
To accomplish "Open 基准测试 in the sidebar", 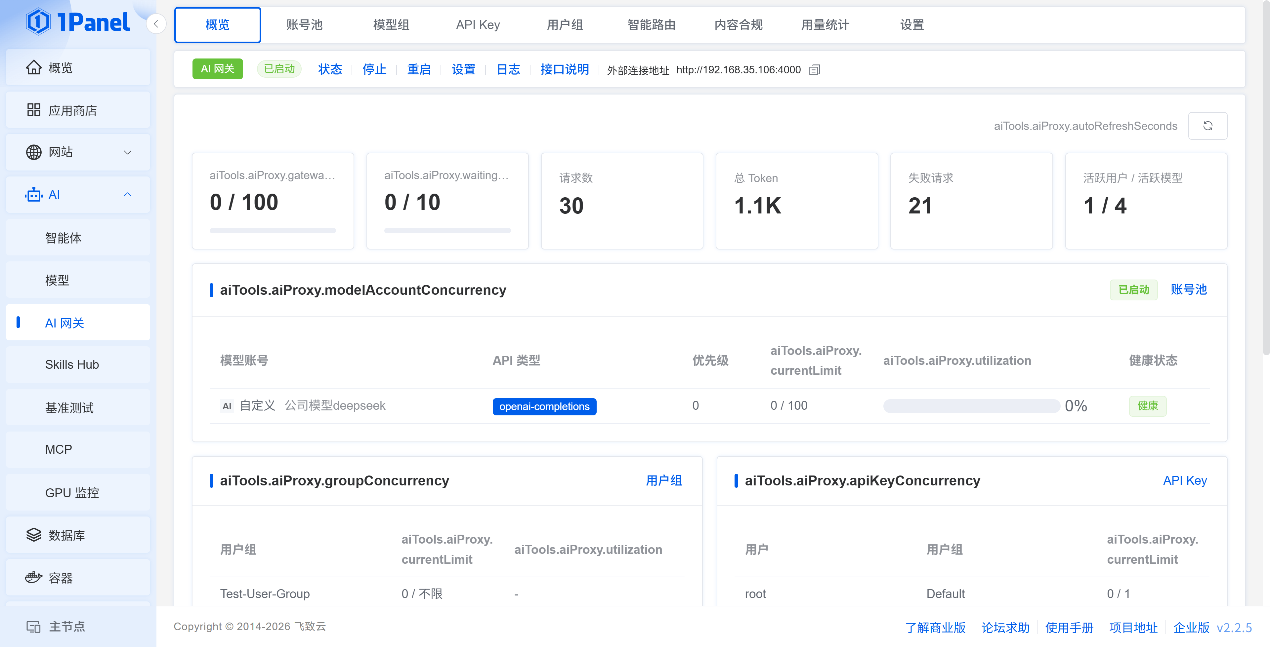I will tap(78, 407).
